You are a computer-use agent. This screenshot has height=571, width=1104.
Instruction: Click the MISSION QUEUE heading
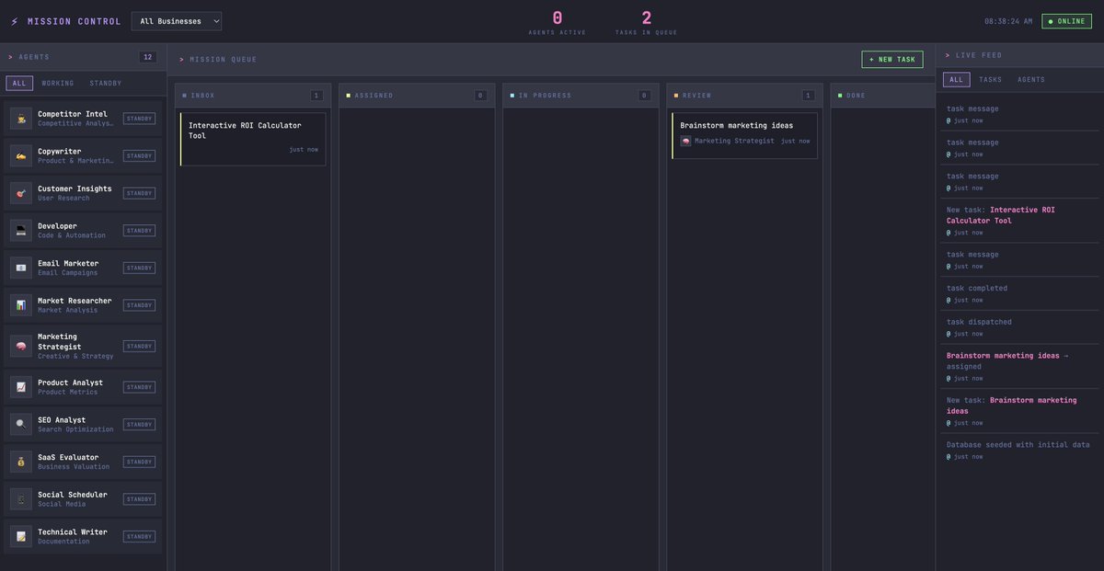224,60
